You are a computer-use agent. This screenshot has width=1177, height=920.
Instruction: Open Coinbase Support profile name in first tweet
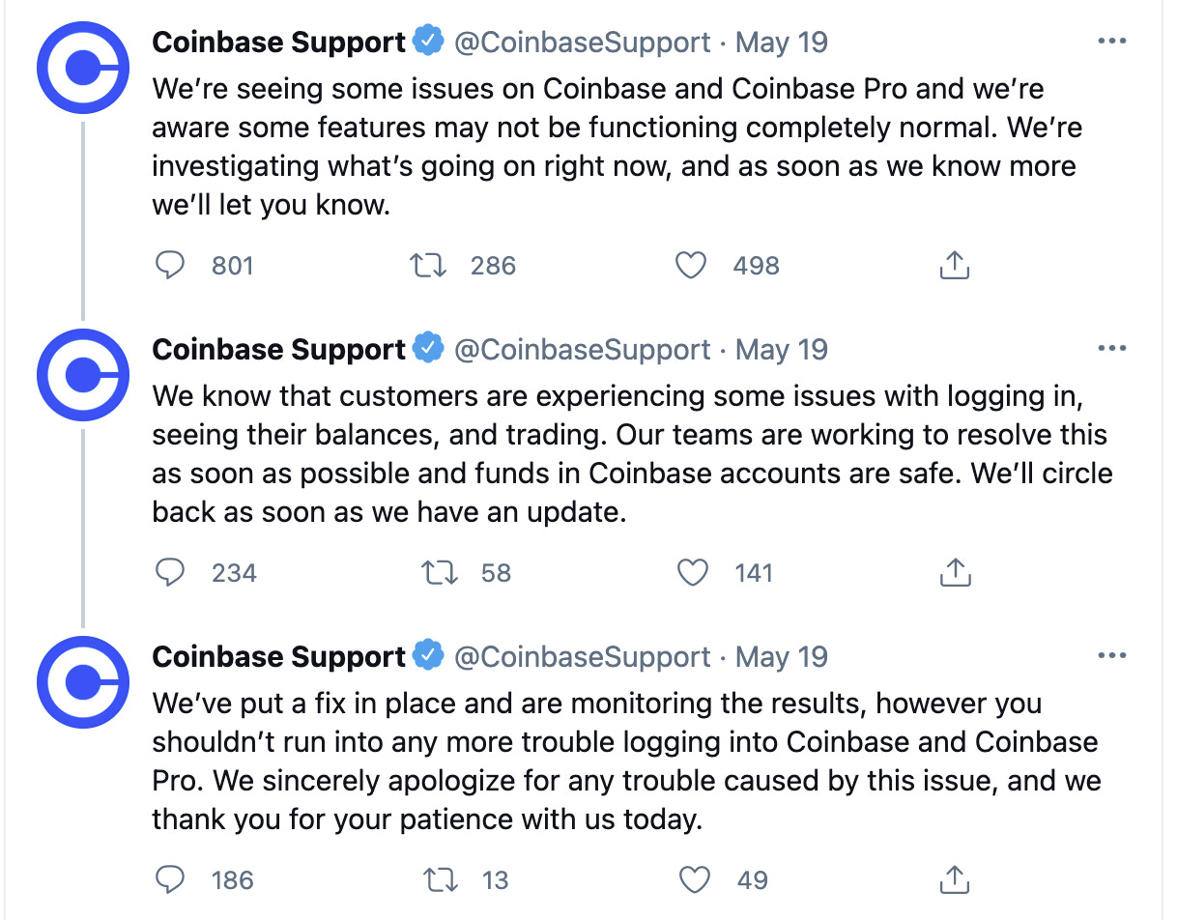[279, 43]
